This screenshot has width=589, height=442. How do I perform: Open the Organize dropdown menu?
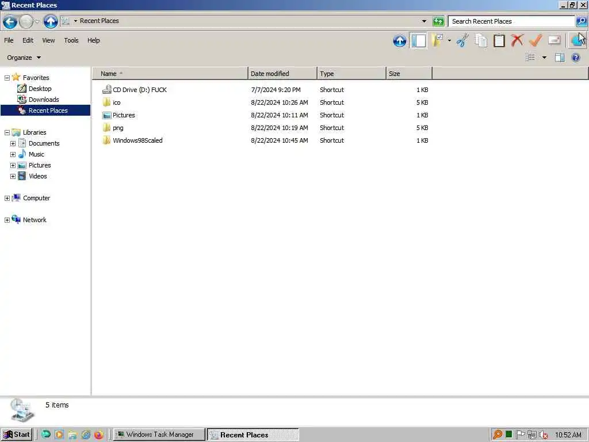pos(24,58)
